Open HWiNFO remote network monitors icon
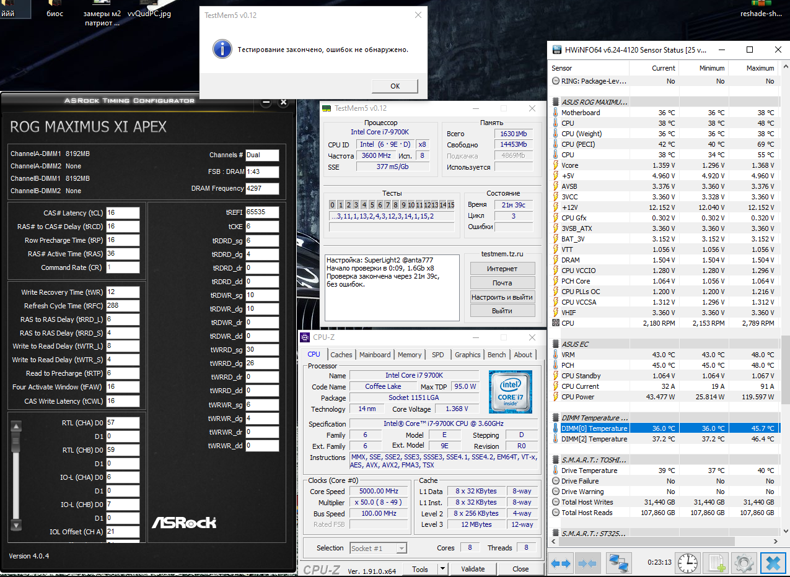 618,563
